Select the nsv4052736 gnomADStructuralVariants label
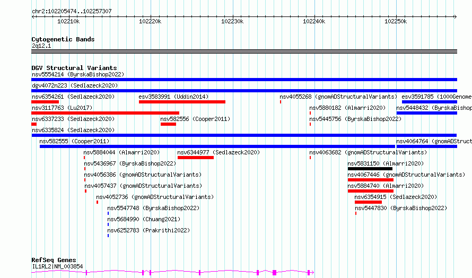This screenshot has width=472, height=278. click(x=155, y=197)
